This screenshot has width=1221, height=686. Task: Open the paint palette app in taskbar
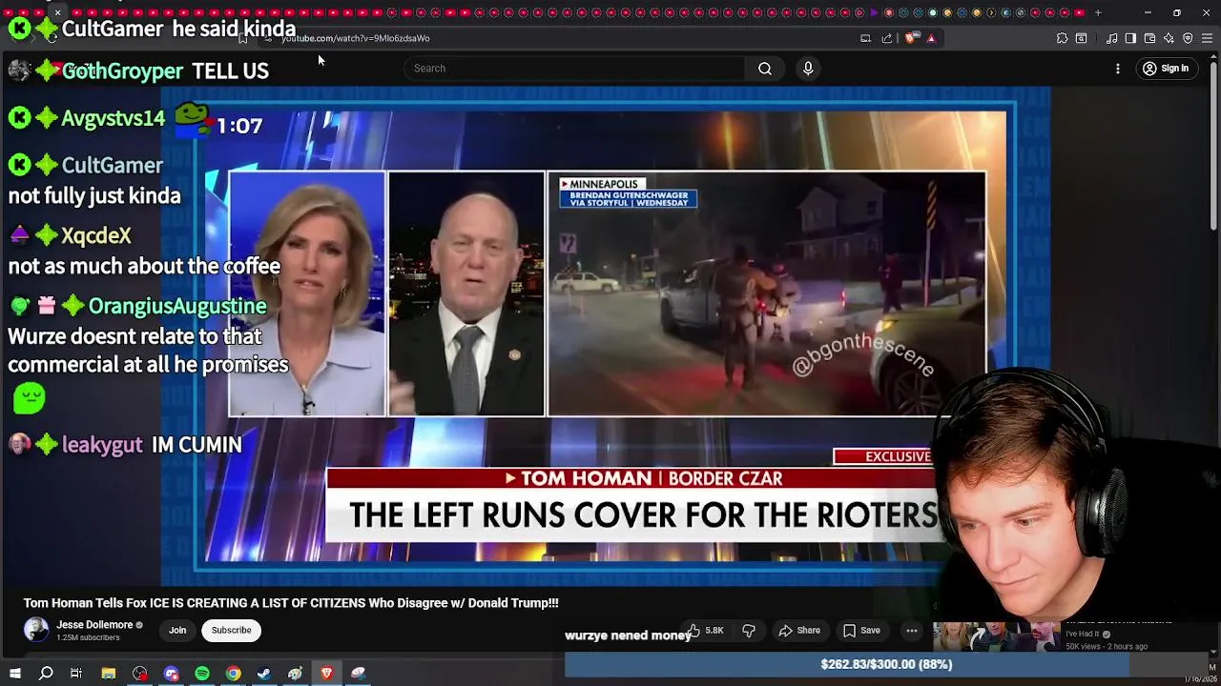[x=296, y=674]
